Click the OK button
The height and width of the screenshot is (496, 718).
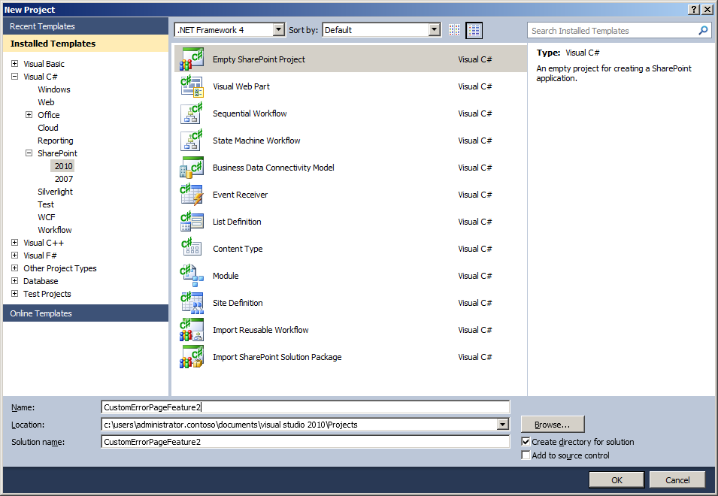click(x=617, y=480)
